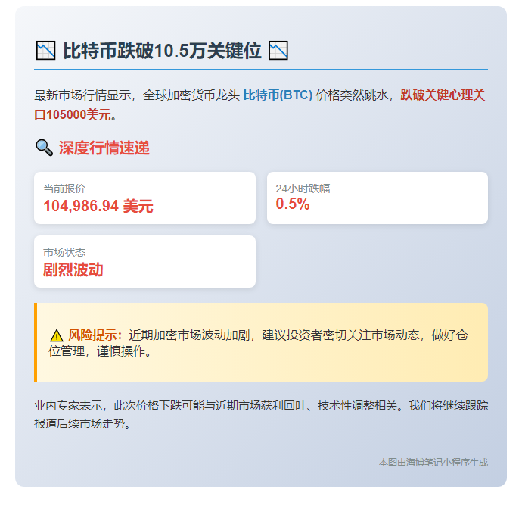Click the red 跌破关键心理关口 text

click(259, 105)
